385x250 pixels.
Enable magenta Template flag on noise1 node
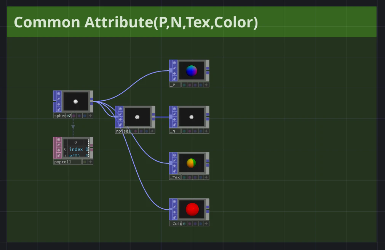point(136,131)
